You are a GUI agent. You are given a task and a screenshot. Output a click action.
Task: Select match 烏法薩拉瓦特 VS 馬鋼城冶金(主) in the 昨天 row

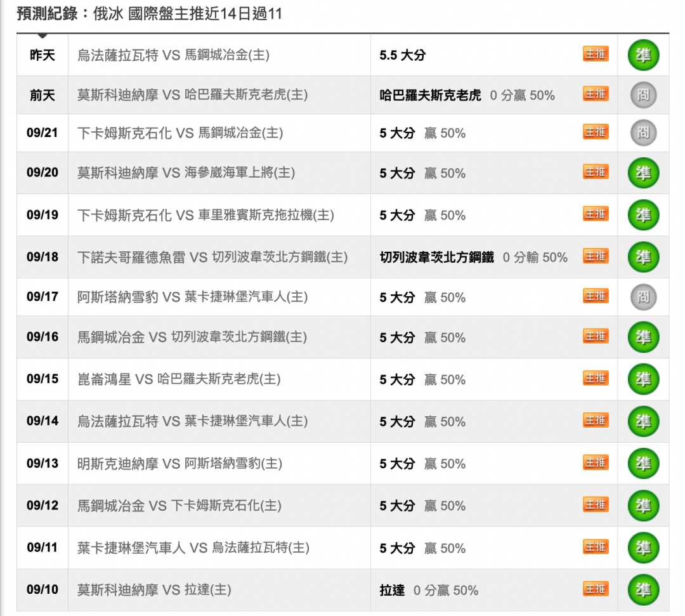pos(173,55)
